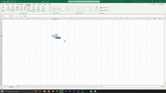Cancel the formula entry with X icon
The image size is (166, 93).
13,16
